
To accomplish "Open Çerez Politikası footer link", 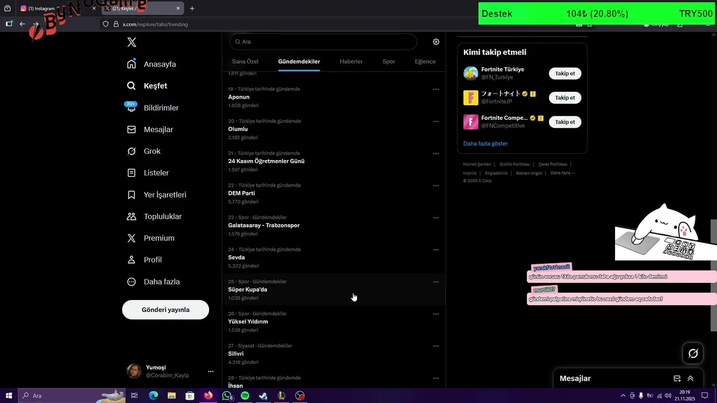I will (x=553, y=165).
